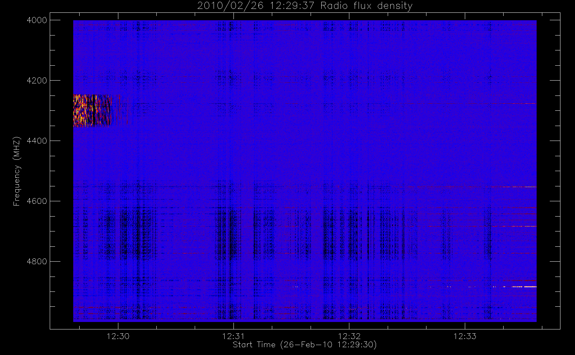Click the 4800 frequency axis label
The image size is (575, 355).
click(x=37, y=262)
